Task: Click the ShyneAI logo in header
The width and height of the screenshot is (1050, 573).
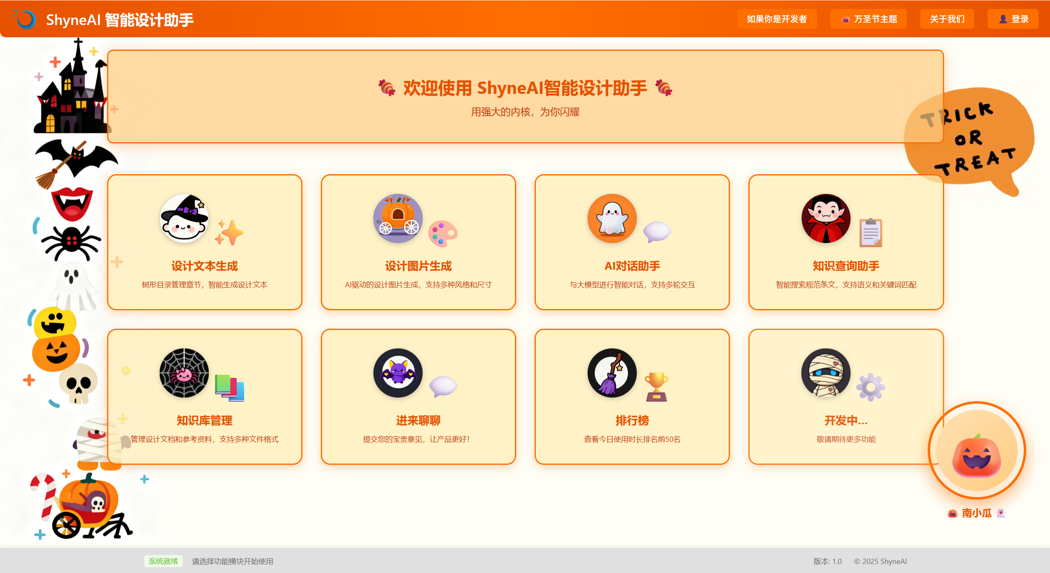Action: [25, 19]
